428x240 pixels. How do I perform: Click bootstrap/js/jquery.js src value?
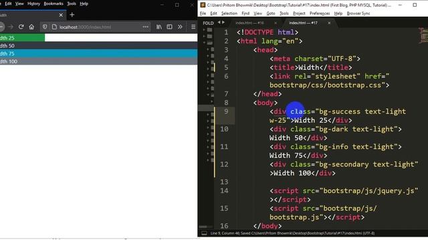tap(368, 191)
